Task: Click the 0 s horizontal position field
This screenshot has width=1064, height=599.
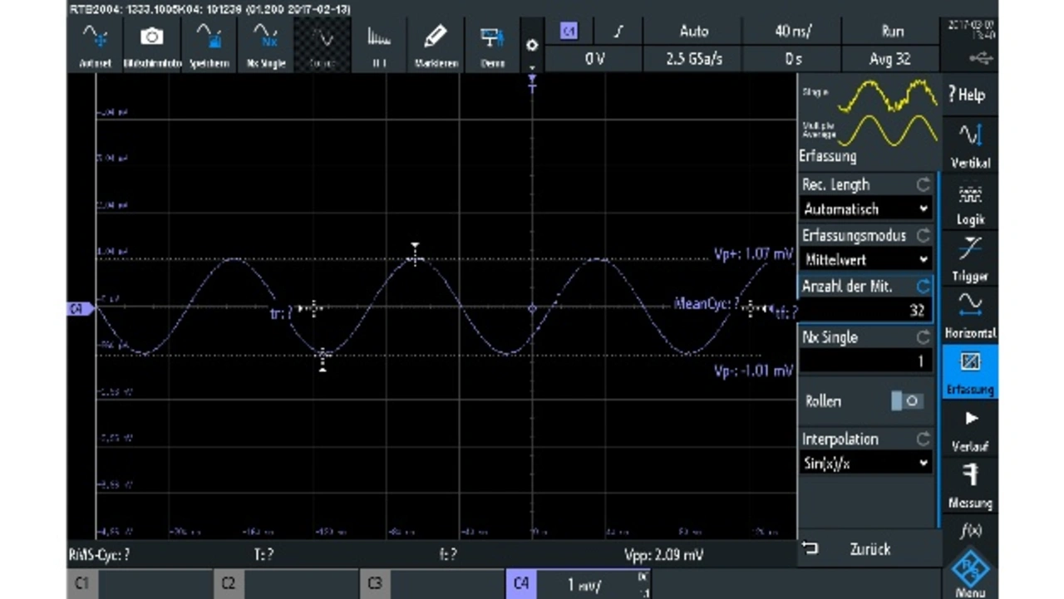Action: pos(792,59)
